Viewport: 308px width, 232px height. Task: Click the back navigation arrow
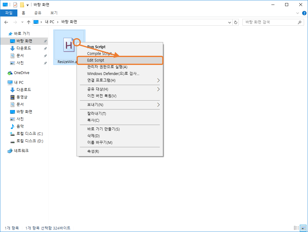point(6,22)
